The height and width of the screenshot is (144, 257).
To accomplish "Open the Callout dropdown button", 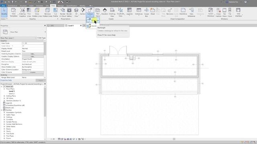I will pyautogui.click(x=90, y=12).
